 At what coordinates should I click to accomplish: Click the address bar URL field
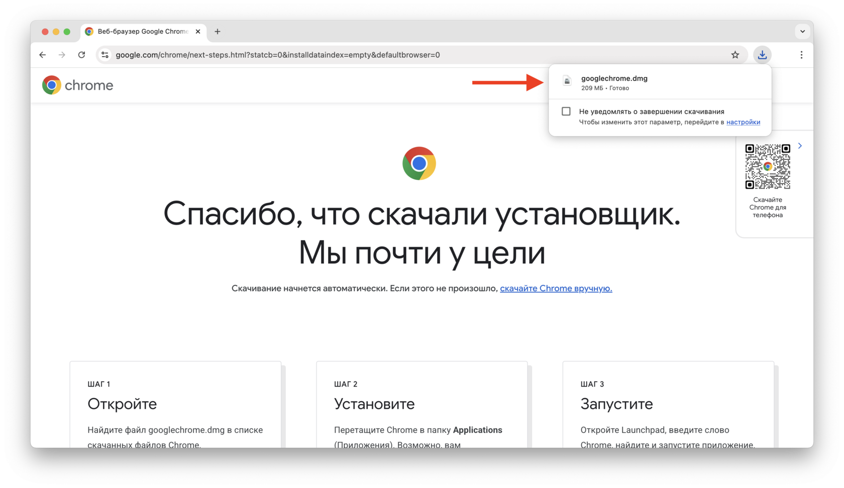point(402,55)
